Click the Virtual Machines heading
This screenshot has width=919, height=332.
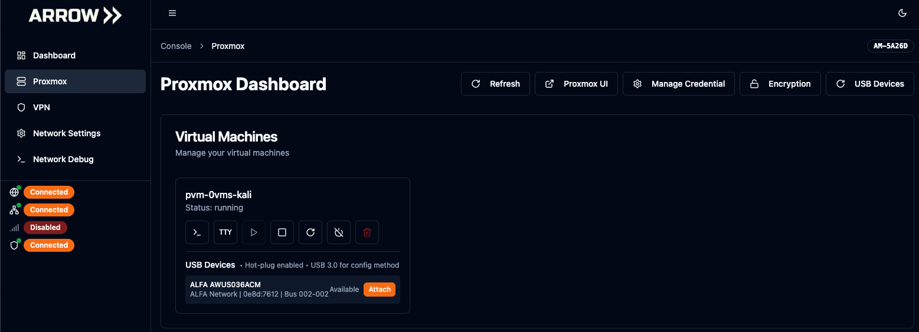[227, 137]
